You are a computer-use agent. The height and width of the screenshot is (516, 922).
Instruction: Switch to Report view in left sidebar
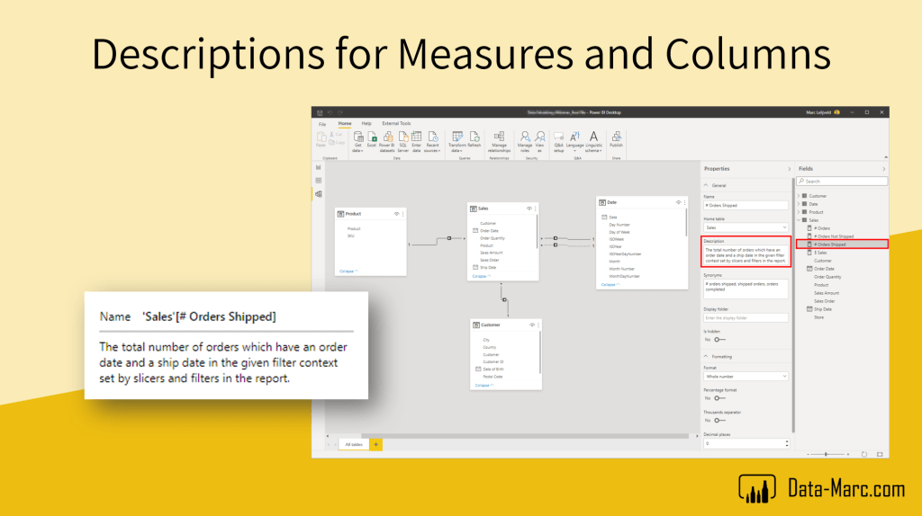[318, 168]
